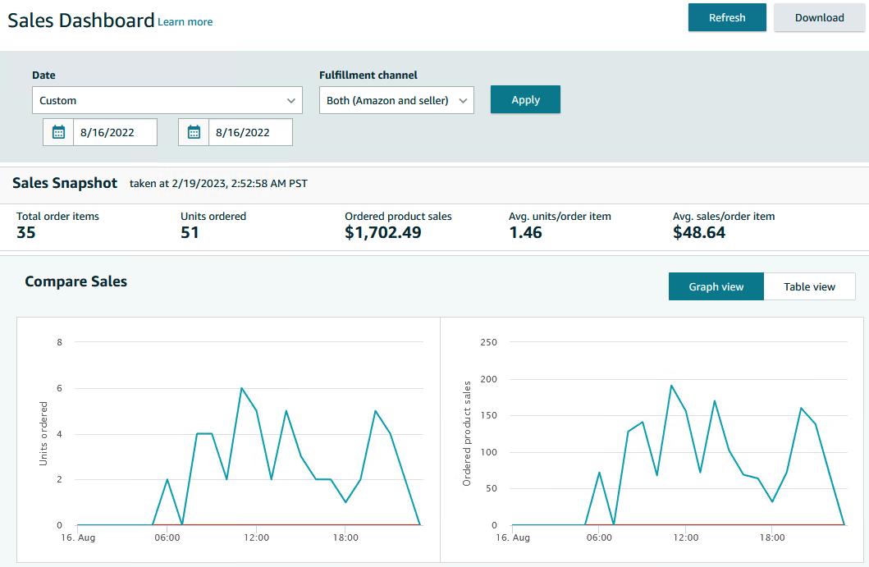Click the end date 8/16/2022 field
869x567 pixels.
(x=250, y=132)
